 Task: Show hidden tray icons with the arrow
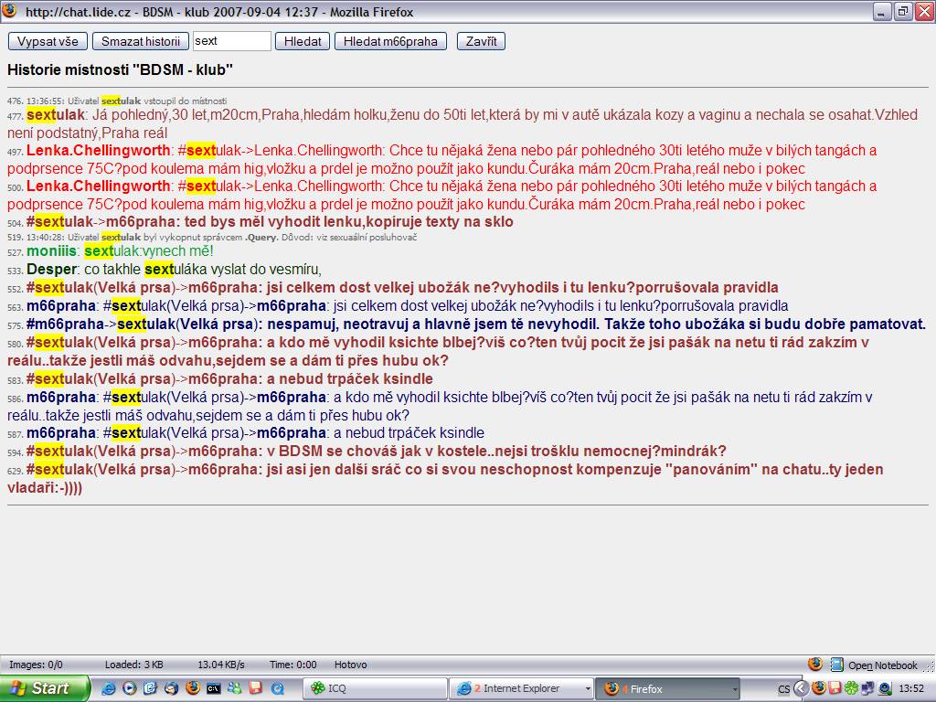tap(801, 688)
